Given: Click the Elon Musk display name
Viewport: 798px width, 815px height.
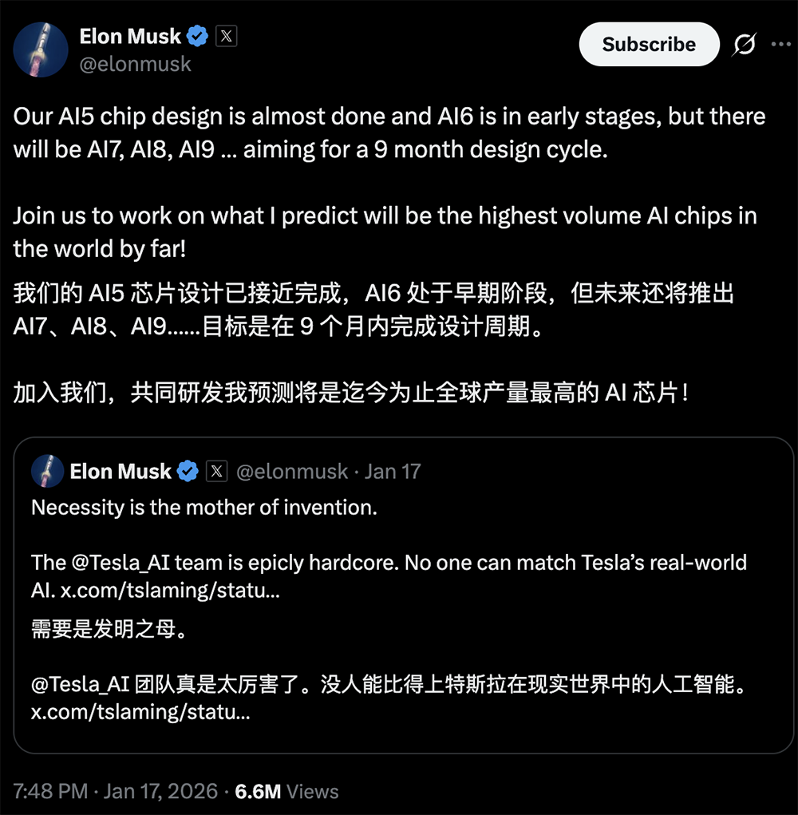Looking at the screenshot, I should click(130, 35).
